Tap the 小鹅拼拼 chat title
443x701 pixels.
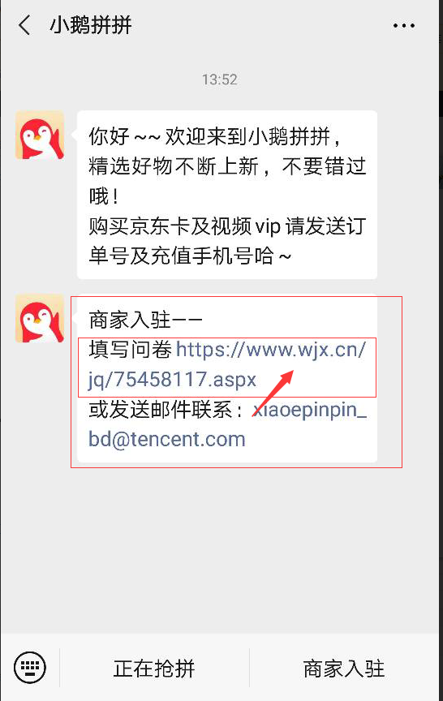(91, 25)
